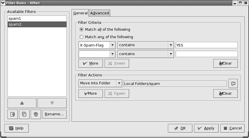Move the selected filter up

[22, 103]
